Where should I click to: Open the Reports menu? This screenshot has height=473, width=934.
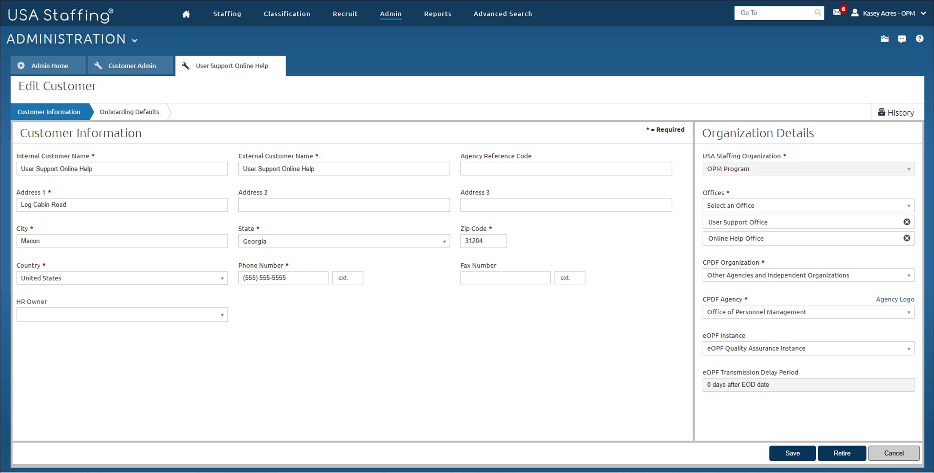point(438,14)
